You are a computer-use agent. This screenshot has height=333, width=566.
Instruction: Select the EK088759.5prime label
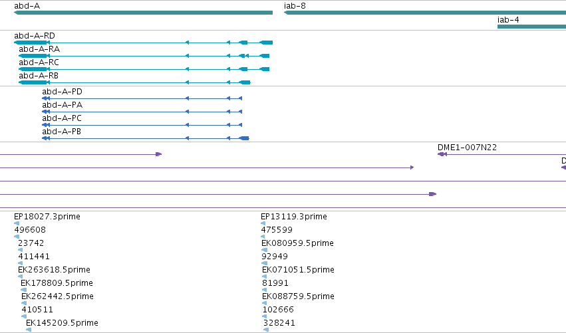tap(298, 296)
